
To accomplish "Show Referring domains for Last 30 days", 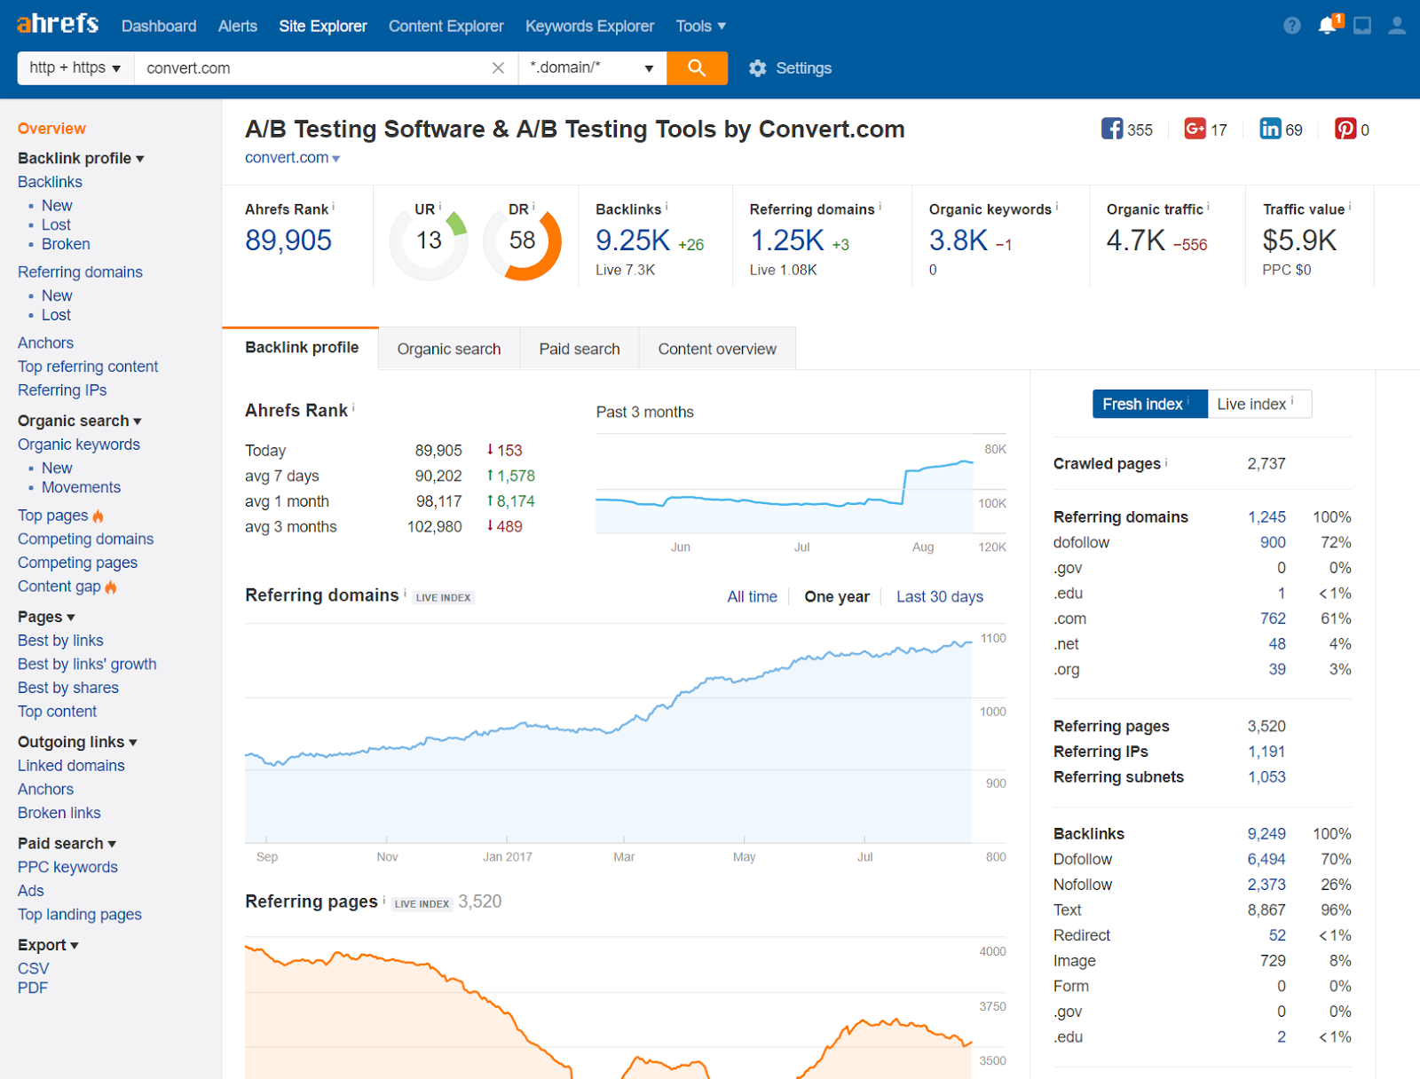I will pyautogui.click(x=940, y=596).
